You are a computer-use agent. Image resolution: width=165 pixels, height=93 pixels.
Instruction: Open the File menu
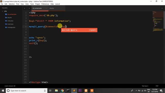[x=2, y=4]
